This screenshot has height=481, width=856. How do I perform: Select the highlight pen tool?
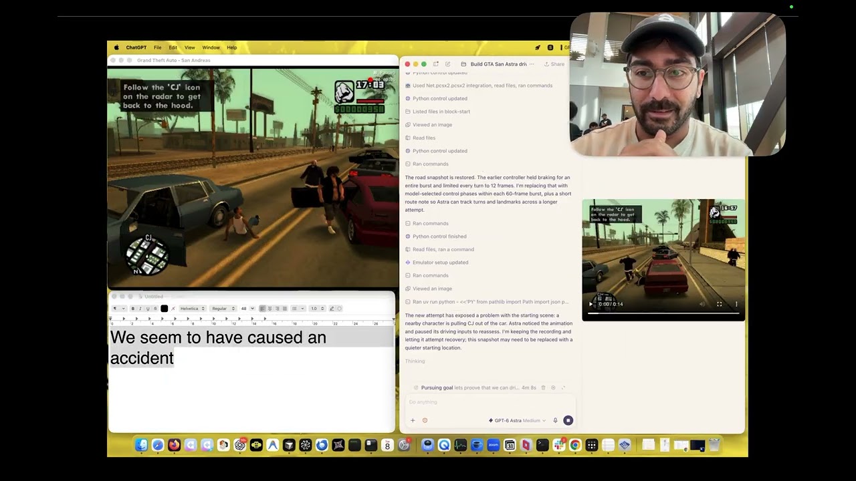332,309
